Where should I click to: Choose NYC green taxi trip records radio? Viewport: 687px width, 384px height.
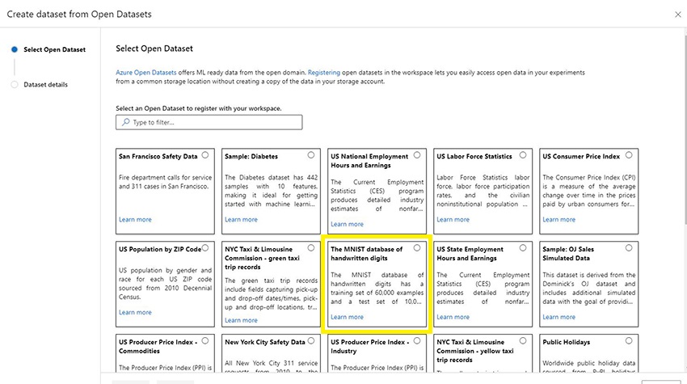tap(311, 248)
